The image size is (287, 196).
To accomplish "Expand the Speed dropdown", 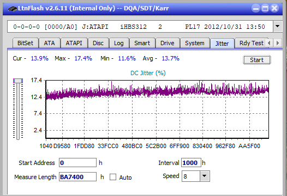I will (205, 176).
